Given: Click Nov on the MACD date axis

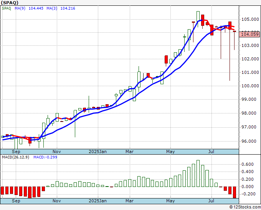Looking at the screenshot, I should [57, 201].
